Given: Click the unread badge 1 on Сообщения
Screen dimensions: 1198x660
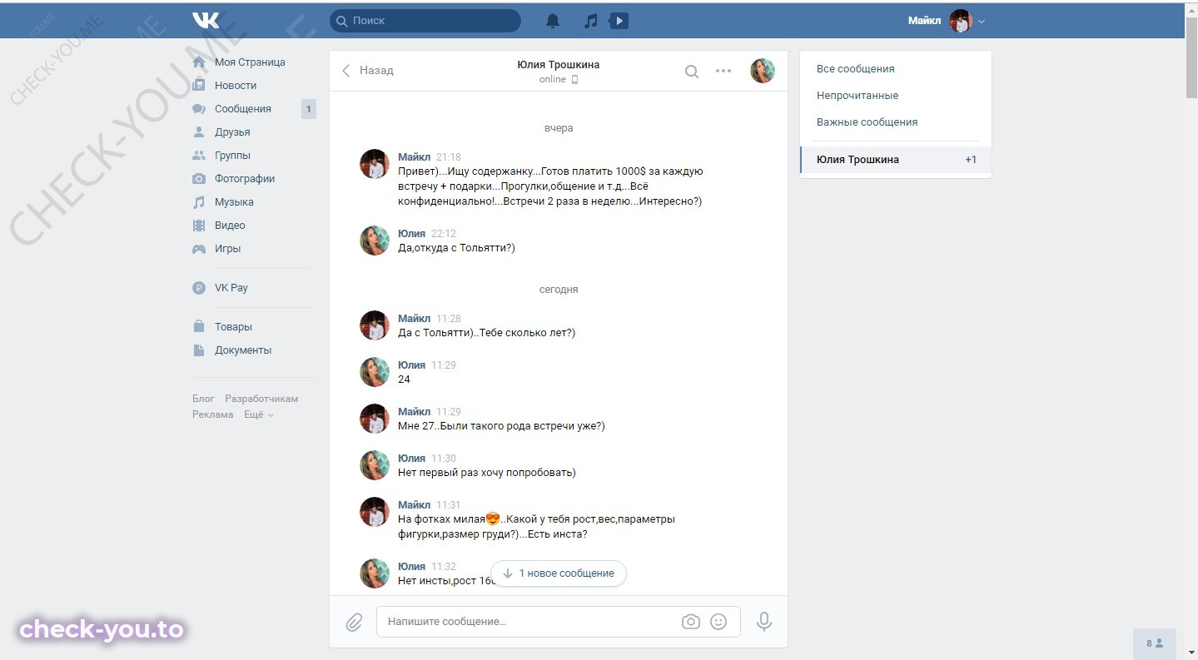Looking at the screenshot, I should tap(309, 109).
